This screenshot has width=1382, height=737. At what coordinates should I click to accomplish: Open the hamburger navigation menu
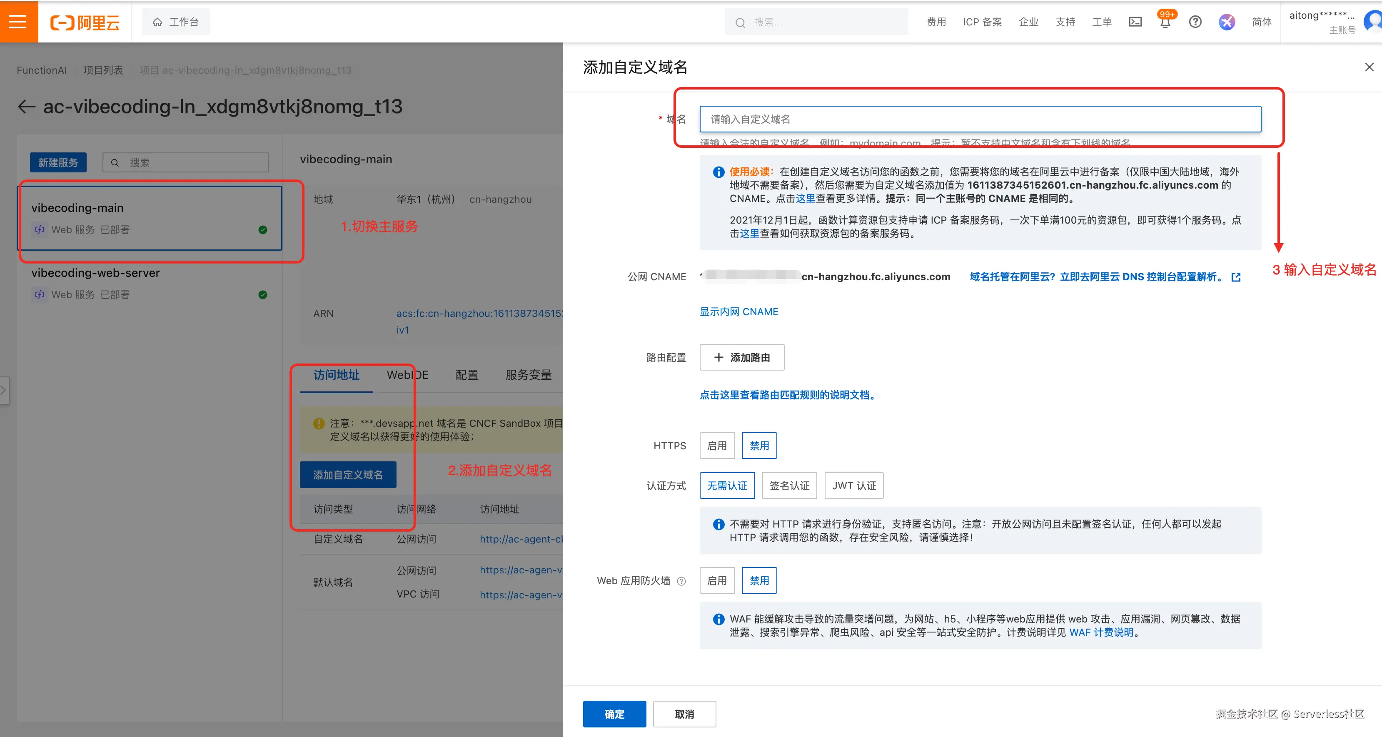coord(18,22)
